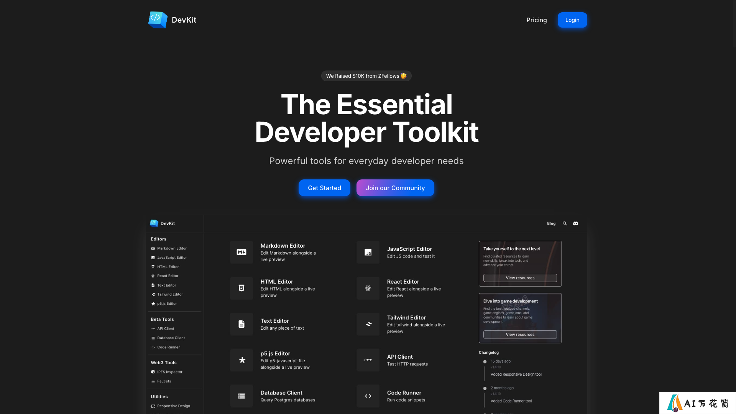Click 'Added Responsive Design tool' changelog entry

point(516,375)
